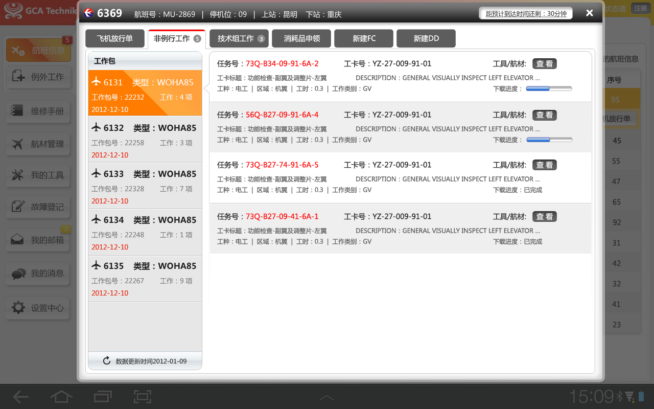Switch to the 技术组工作 tab
Viewport: 654px width, 409px height.
pyautogui.click(x=239, y=39)
